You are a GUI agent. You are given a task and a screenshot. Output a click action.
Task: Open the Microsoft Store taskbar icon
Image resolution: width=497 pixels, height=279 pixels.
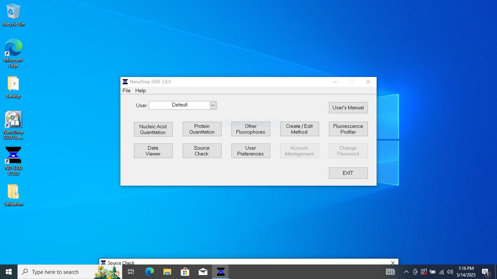(185, 272)
